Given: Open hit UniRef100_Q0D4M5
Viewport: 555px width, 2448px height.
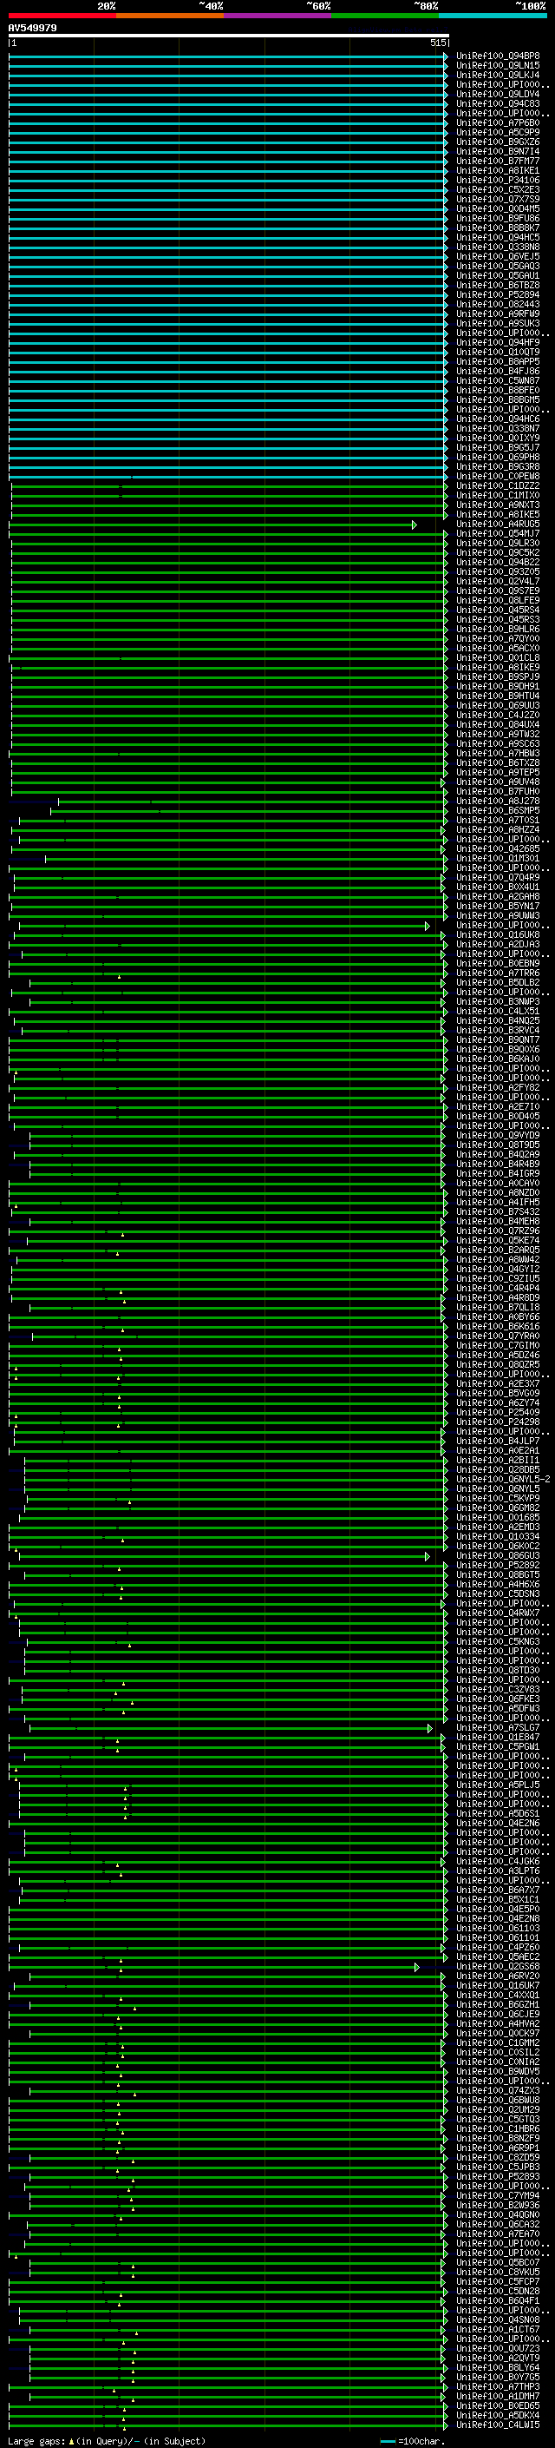Looking at the screenshot, I should pos(498,208).
